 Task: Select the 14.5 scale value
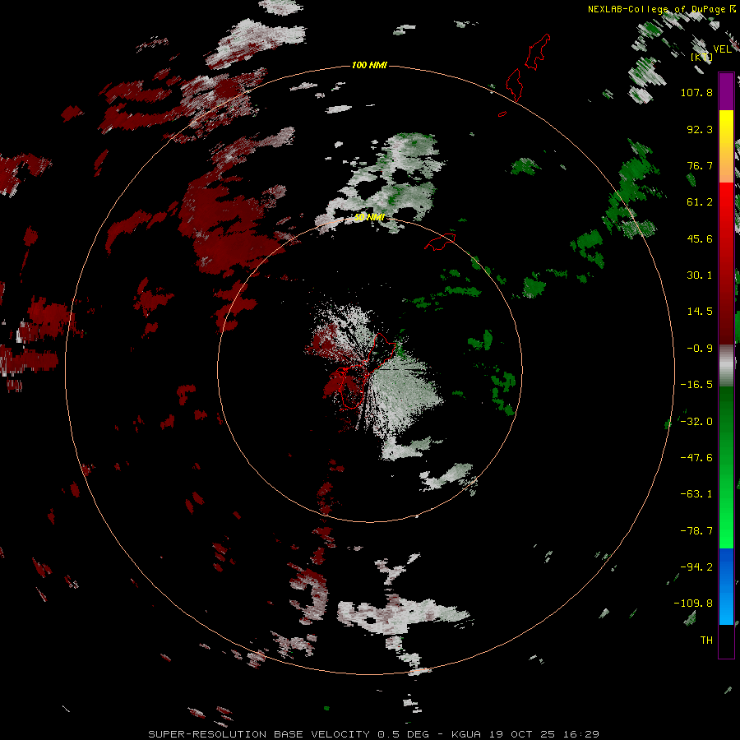[700, 312]
